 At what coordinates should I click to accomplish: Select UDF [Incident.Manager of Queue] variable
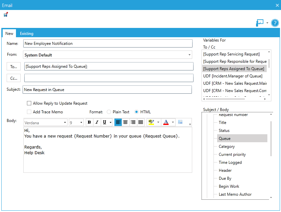[234, 76]
